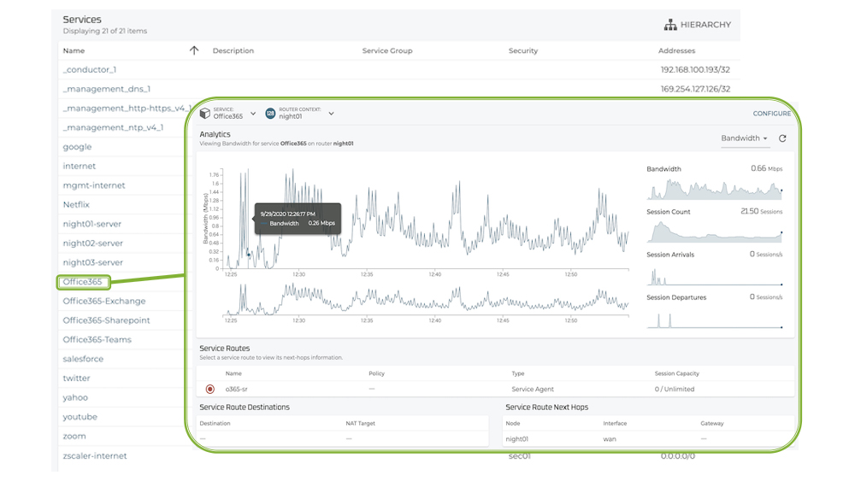This screenshot has height=487, width=855.
Task: Open the zscaler-internet service
Action: click(x=95, y=455)
